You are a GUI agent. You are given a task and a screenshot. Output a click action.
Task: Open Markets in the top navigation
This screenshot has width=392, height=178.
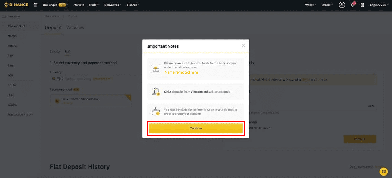[79, 5]
